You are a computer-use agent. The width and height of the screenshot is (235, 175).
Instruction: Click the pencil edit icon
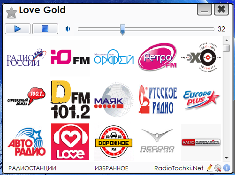[210, 168]
